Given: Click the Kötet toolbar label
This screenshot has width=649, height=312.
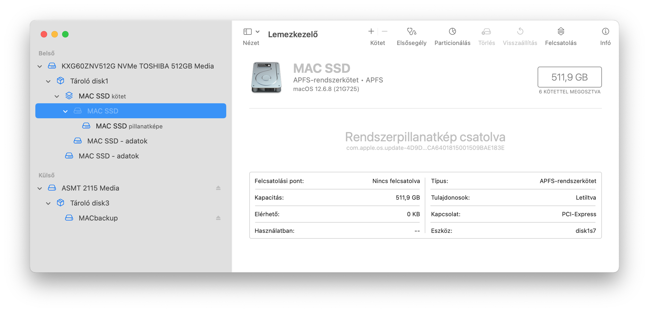Looking at the screenshot, I should tap(378, 43).
